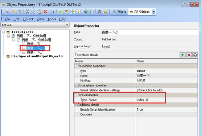Collapse the browser node 百度一下，你就知道
The width and height of the screenshot is (201, 136).
pyautogui.click(x=9, y=36)
